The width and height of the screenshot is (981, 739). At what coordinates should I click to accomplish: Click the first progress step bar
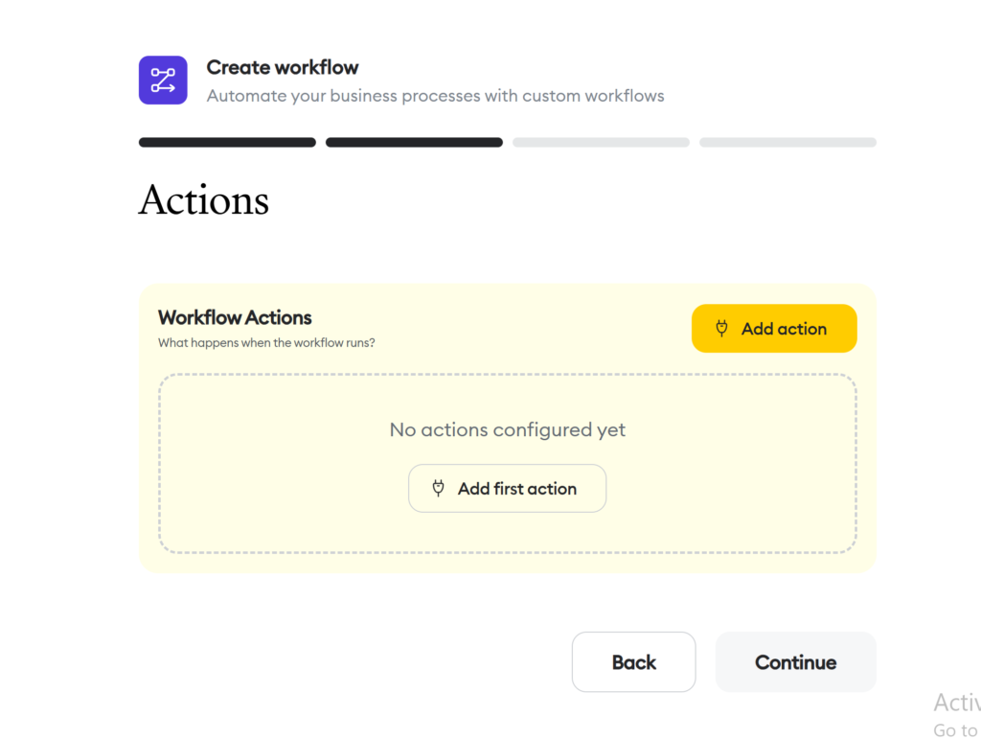227,143
